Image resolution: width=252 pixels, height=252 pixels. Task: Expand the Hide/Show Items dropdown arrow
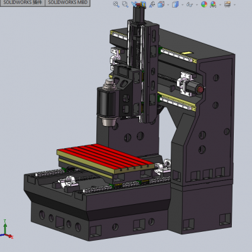197,4
